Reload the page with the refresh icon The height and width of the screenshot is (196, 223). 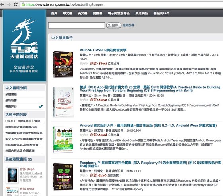click(x=16, y=4)
